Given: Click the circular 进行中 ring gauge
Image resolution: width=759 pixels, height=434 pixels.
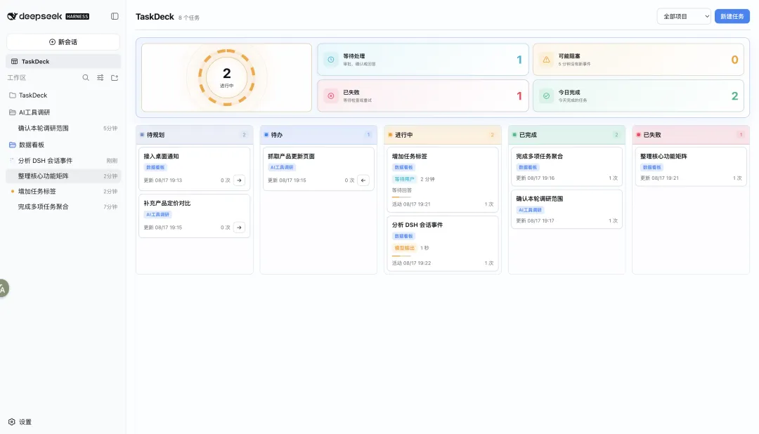Looking at the screenshot, I should click(226, 77).
